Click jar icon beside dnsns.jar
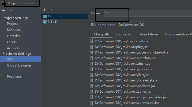Screen dimensions: 192x107 point(92,64)
